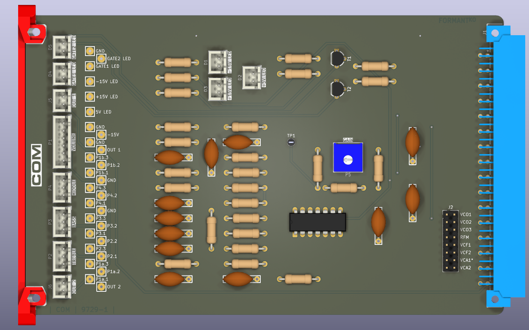Image resolution: width=529 pixels, height=330 pixels.
Task: Select the -15V LED connector D1
Action: pos(218,62)
